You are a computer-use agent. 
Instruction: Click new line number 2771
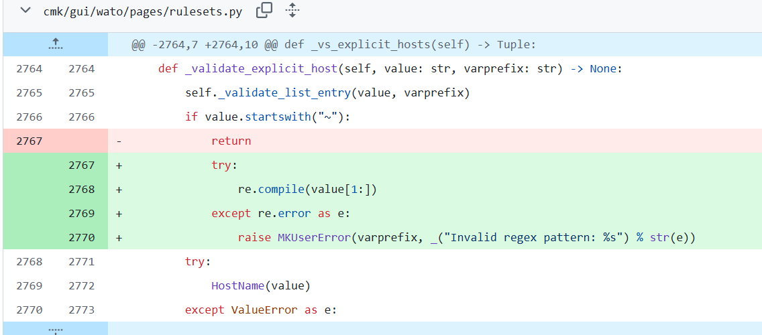pos(81,261)
